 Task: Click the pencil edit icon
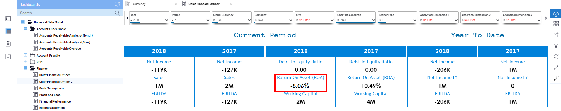(556, 67)
